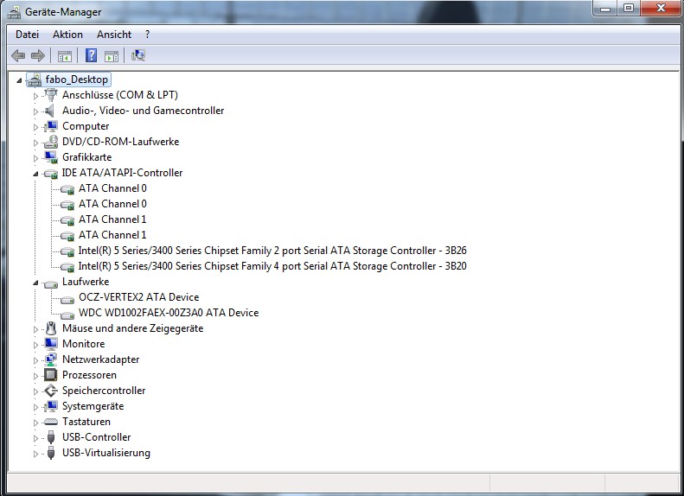684x496 pixels.
Task: Click the USB-Controller plug icon
Action: pyautogui.click(x=51, y=437)
